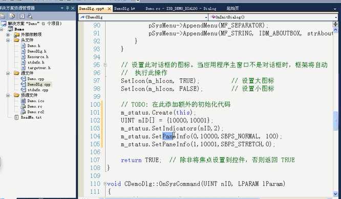Click 'm_status.Create(this)' on line 101
Viewport: 341px width, 199px height.
157,113
